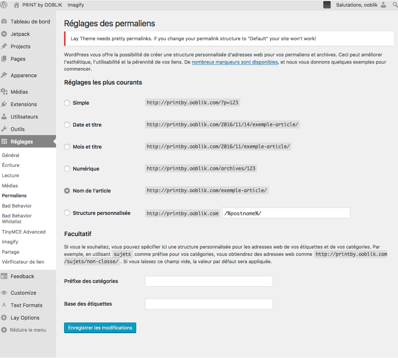Click the Lay Options gear icon
This screenshot has height=358, width=398.
click(x=4, y=318)
